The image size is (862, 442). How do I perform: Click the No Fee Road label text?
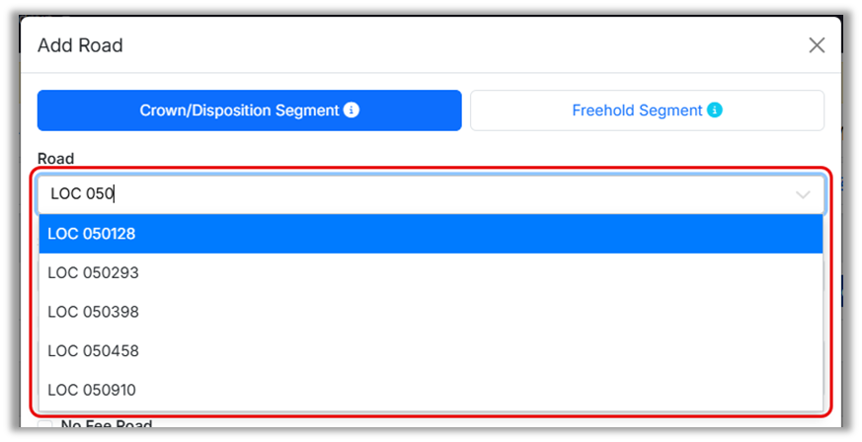coord(107,426)
